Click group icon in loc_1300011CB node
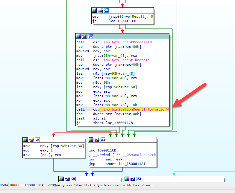235x193 pixels. tap(103, 140)
